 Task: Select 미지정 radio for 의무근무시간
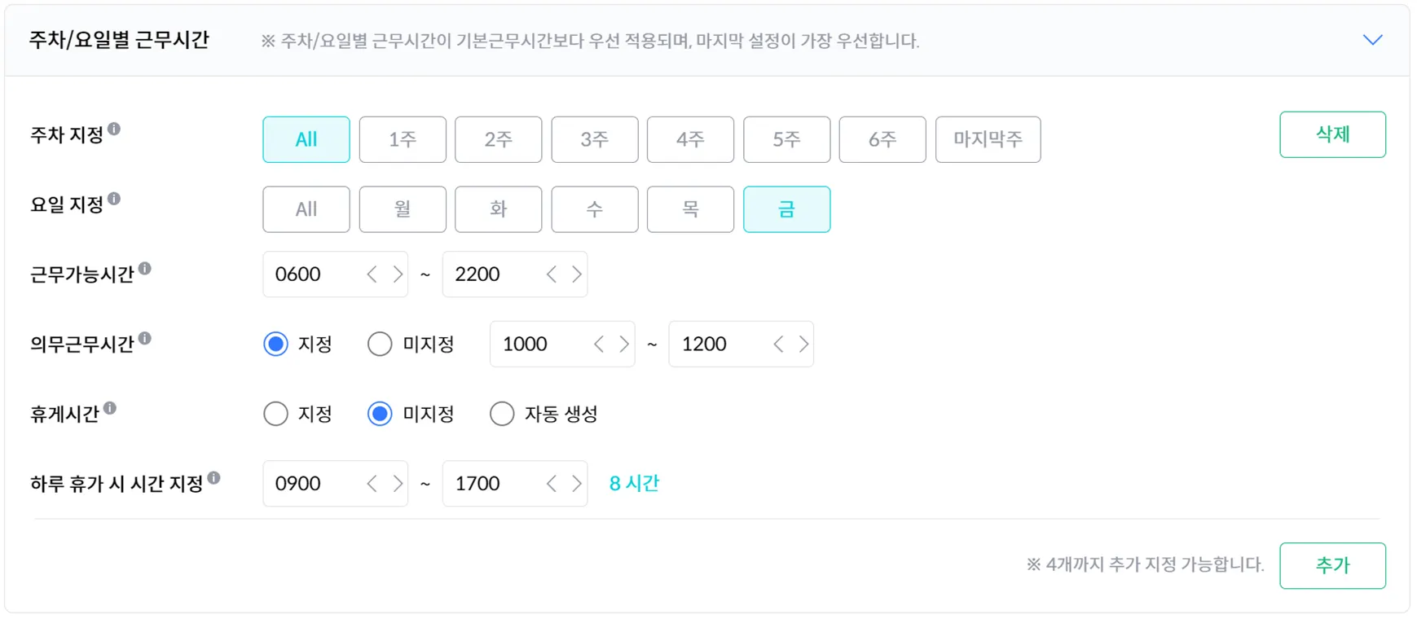click(380, 345)
